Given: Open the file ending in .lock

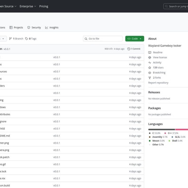Looking at the screenshot, I should point(3,171).
